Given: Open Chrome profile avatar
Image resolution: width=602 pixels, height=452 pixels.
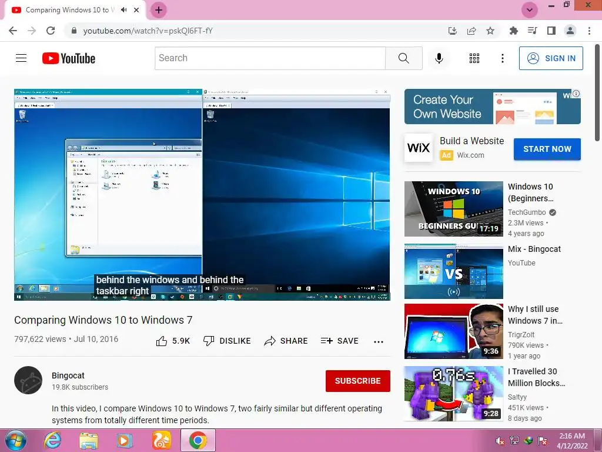Looking at the screenshot, I should [x=570, y=31].
